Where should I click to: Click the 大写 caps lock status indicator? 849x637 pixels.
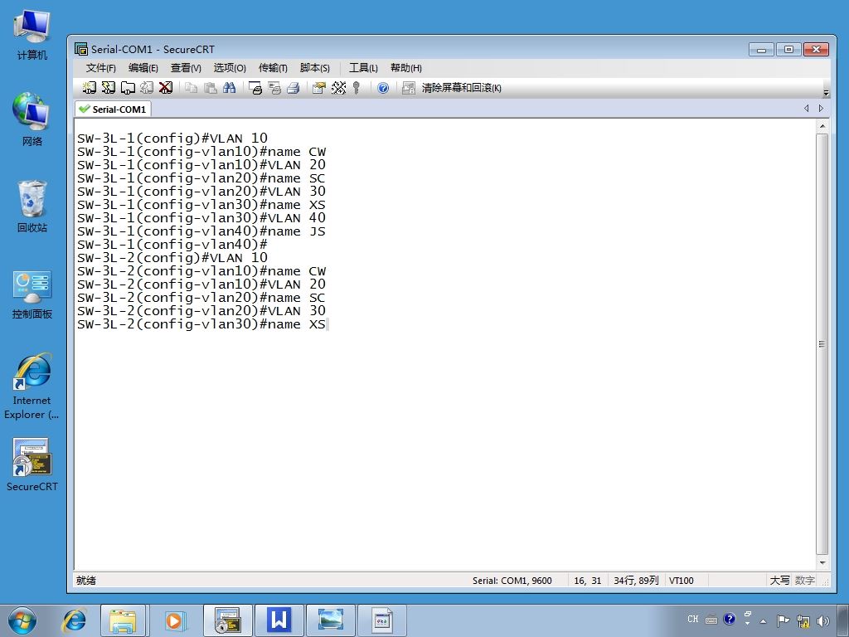(x=779, y=581)
